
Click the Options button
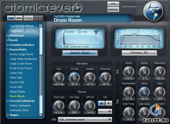[x=113, y=9]
